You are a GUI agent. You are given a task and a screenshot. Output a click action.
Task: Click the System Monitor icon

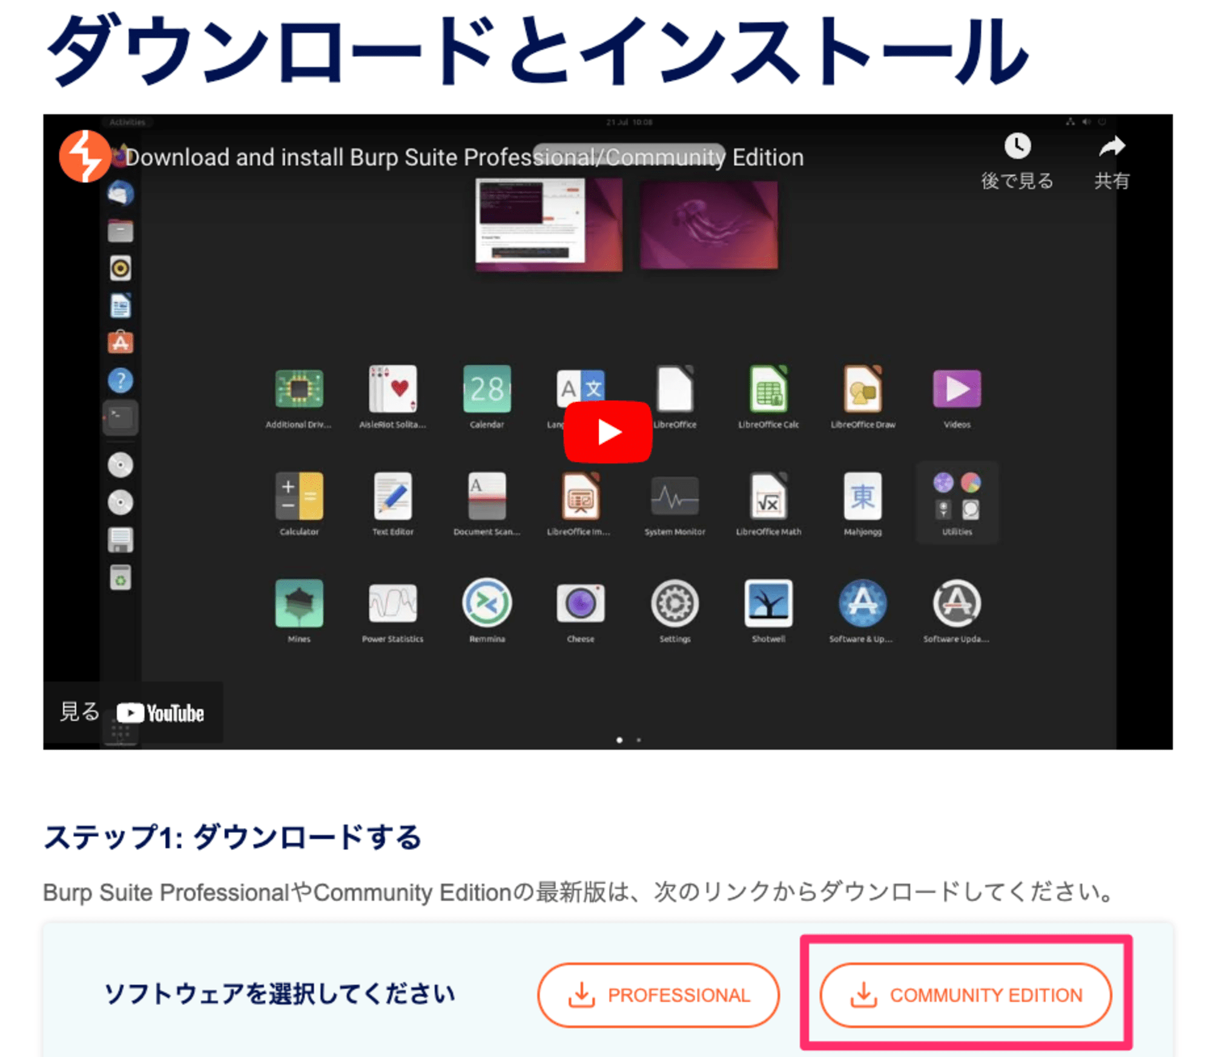click(675, 496)
